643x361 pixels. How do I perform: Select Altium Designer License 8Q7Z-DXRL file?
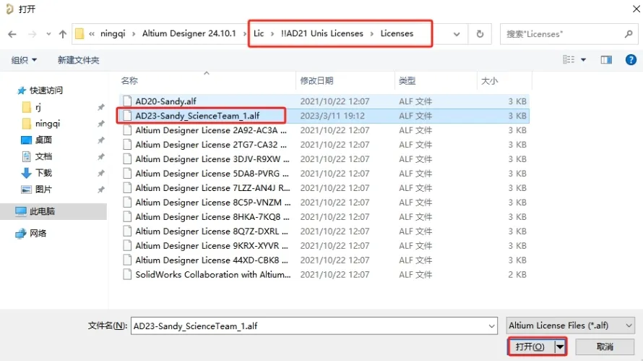(212, 232)
